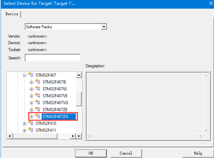Click the device tree horizontal scrollbar thumb
This screenshot has width=214, height=158.
pyautogui.click(x=35, y=136)
